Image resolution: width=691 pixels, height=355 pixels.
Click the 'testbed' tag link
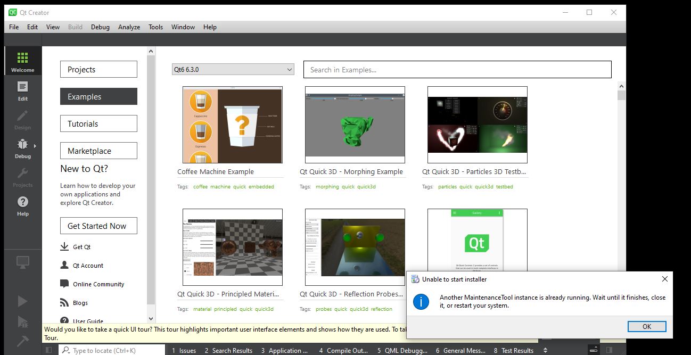pyautogui.click(x=504, y=187)
